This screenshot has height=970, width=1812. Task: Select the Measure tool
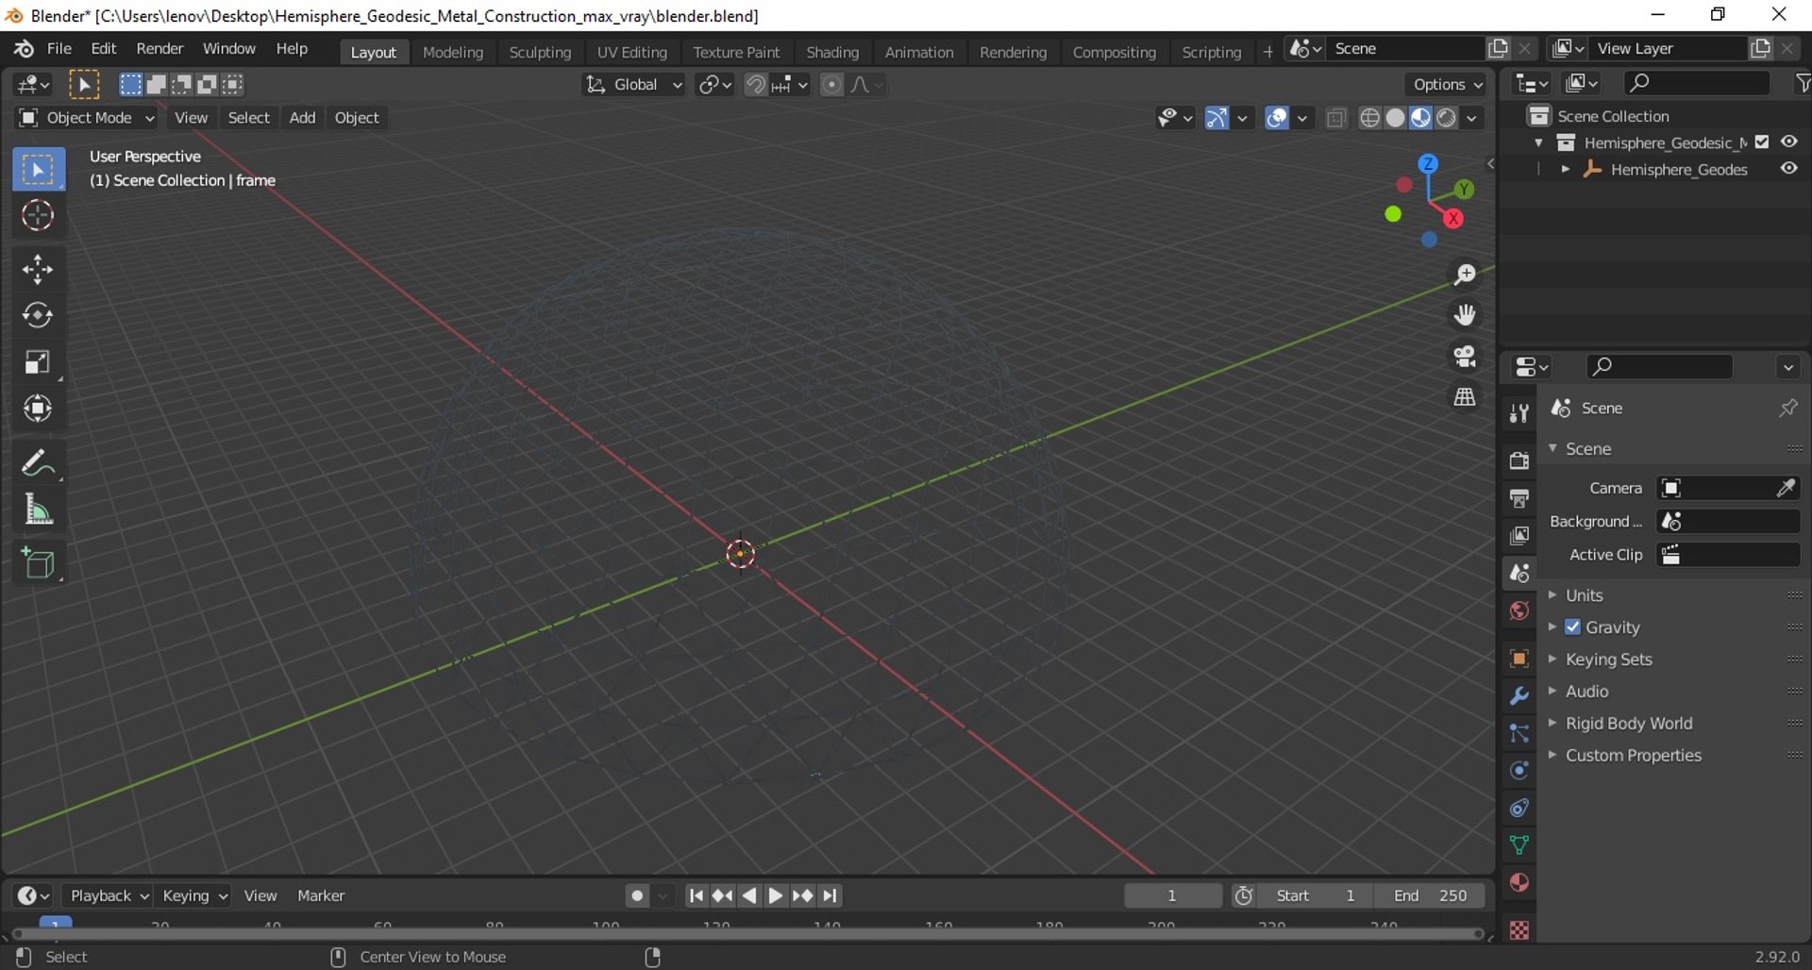point(38,510)
